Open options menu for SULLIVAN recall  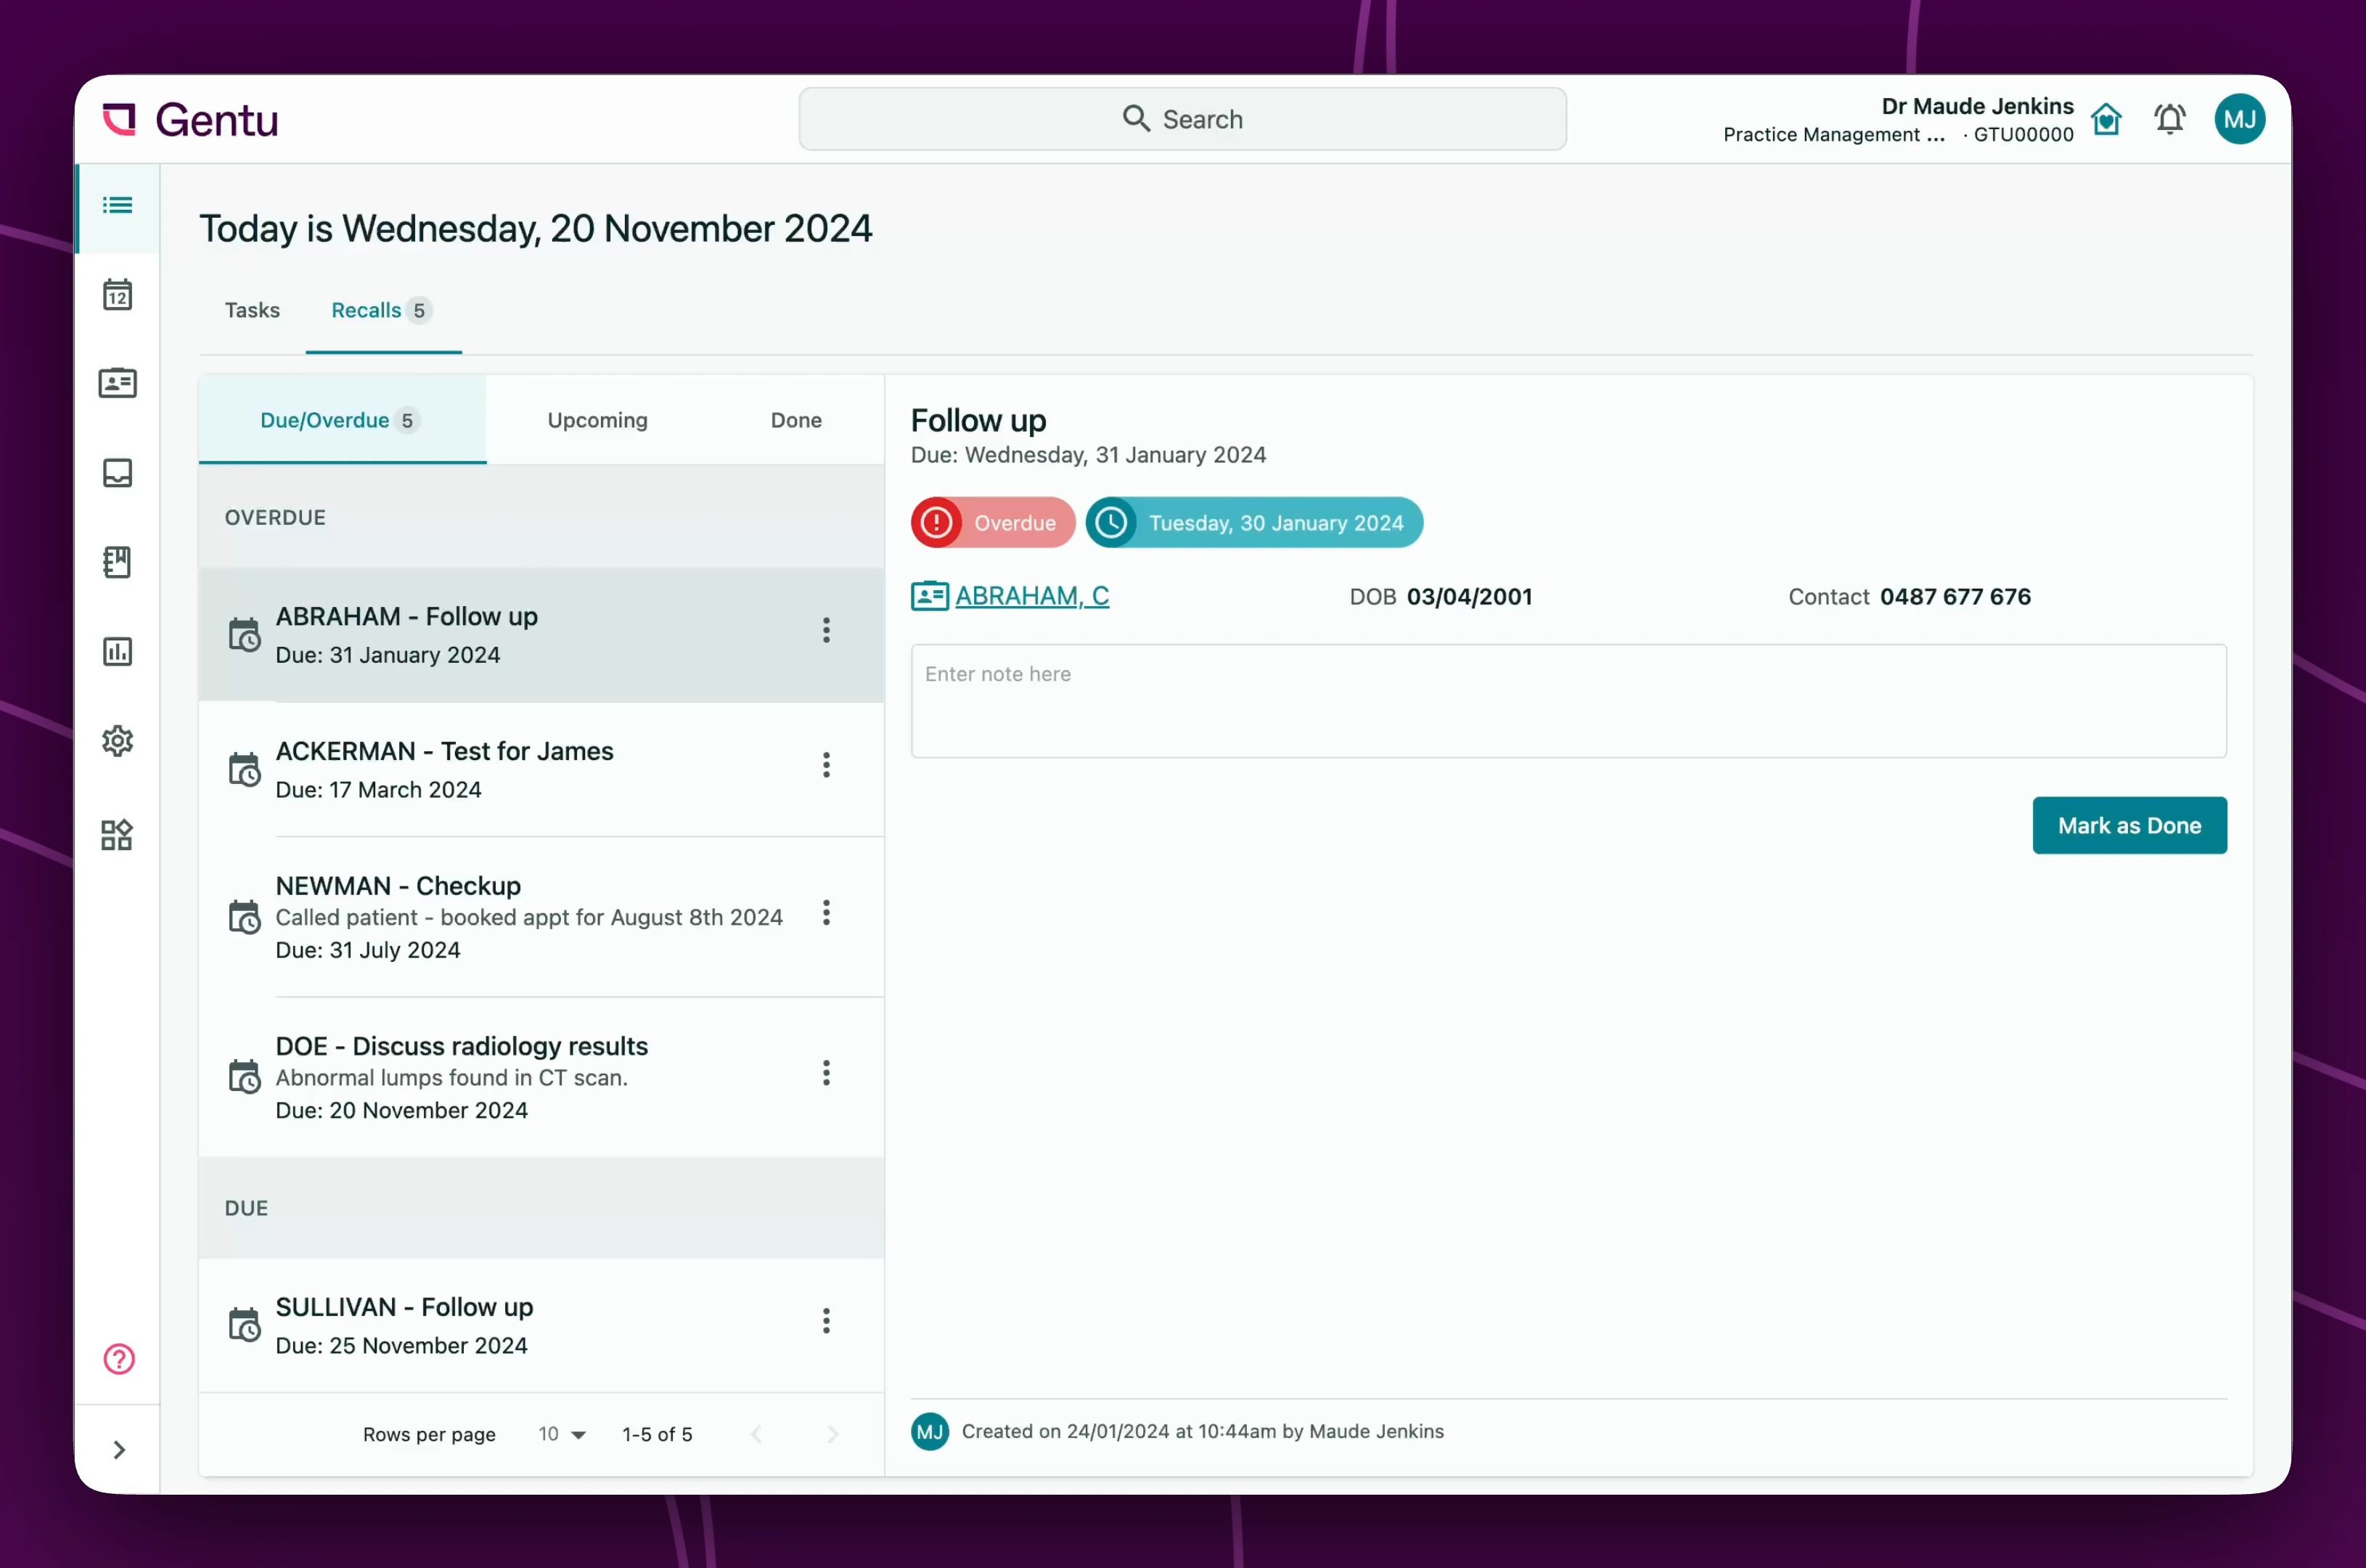(x=826, y=1321)
